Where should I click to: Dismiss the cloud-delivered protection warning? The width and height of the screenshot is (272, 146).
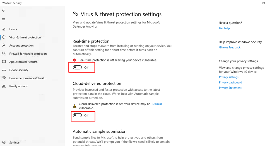(157, 104)
